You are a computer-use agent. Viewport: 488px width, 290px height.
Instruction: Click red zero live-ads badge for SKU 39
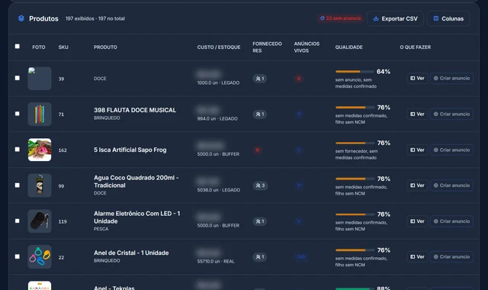pyautogui.click(x=298, y=79)
